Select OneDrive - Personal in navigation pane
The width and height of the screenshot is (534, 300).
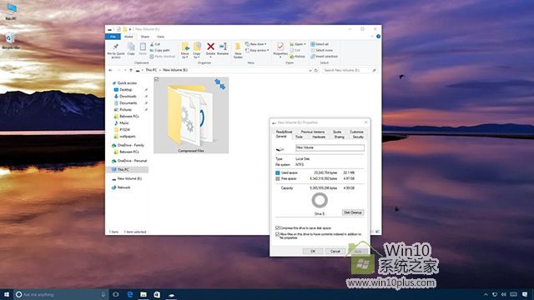click(x=129, y=161)
